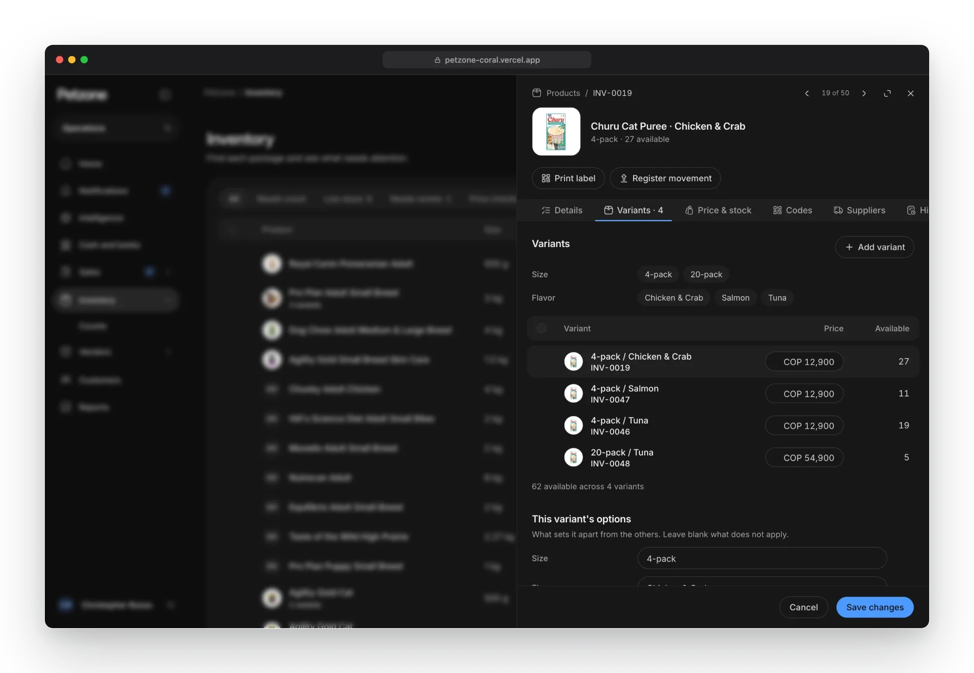Click the SKU code INV-0047
The width and height of the screenshot is (974, 673).
pos(610,400)
